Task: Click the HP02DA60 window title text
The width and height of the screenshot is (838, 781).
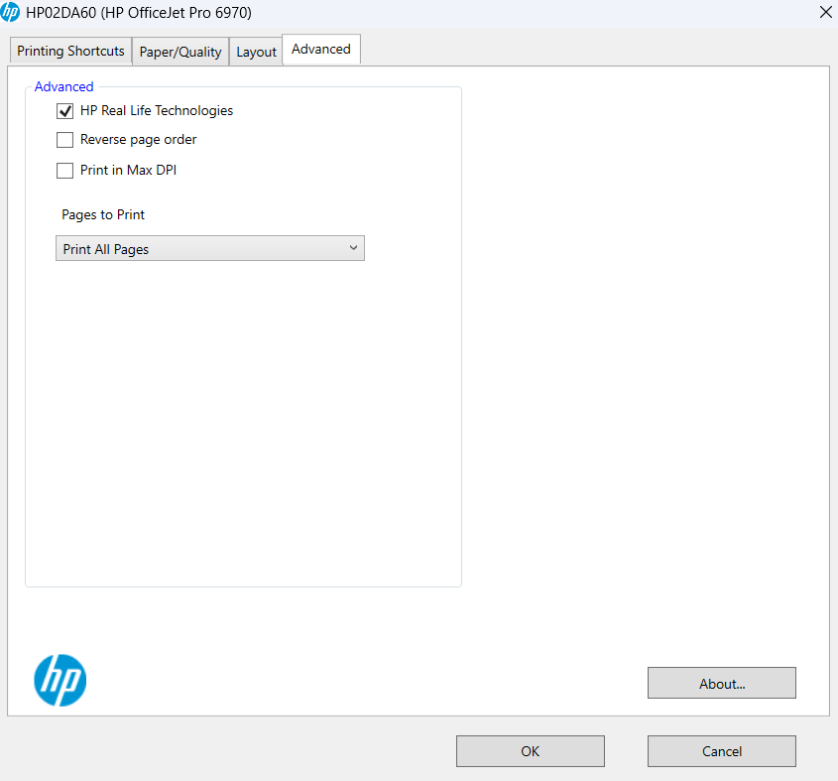Action: point(139,12)
